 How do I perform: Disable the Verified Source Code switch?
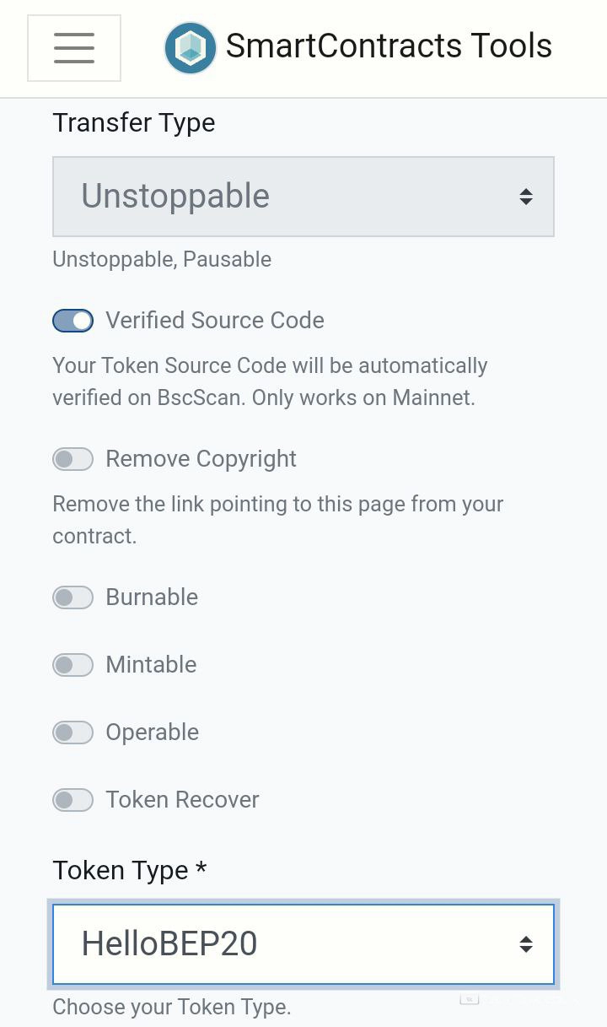pos(73,321)
